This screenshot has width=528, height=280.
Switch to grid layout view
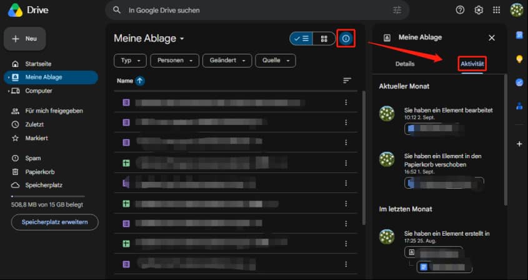[324, 38]
